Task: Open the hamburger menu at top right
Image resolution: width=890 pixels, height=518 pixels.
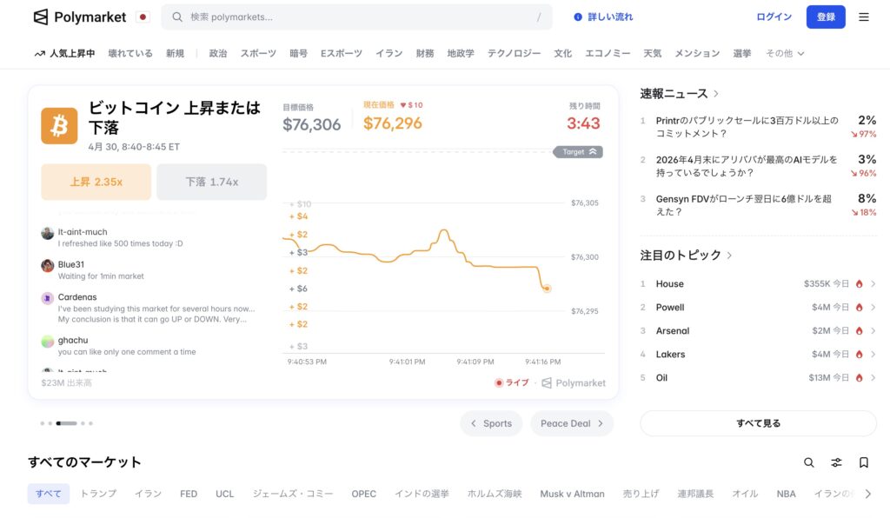Action: point(864,17)
